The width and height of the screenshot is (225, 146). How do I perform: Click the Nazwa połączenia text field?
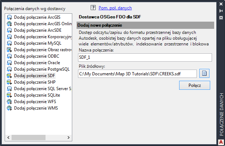point(144,58)
